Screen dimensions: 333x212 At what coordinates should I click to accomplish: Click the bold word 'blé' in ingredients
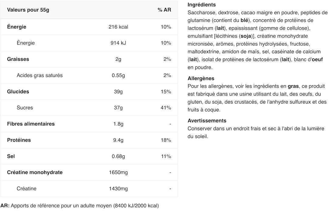[x=244, y=20]
